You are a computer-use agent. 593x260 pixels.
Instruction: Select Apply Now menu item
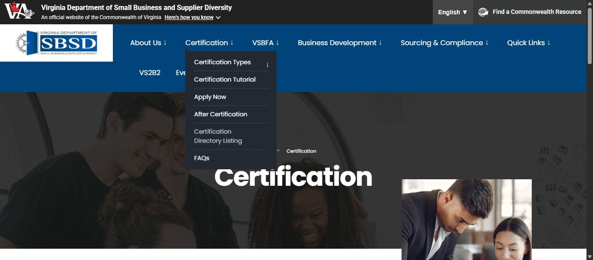[x=210, y=97]
